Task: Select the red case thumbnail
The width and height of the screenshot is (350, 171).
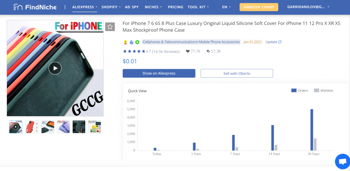Action: coord(32,127)
